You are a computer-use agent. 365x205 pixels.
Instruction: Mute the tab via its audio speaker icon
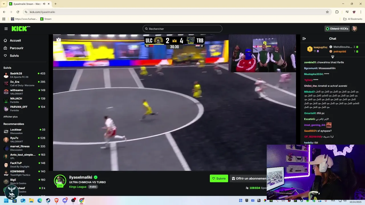click(x=44, y=4)
